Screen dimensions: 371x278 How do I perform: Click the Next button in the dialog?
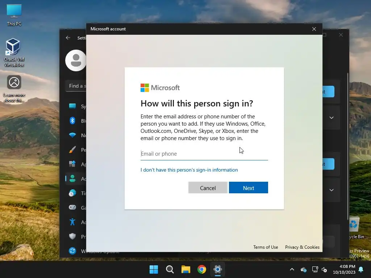249,188
